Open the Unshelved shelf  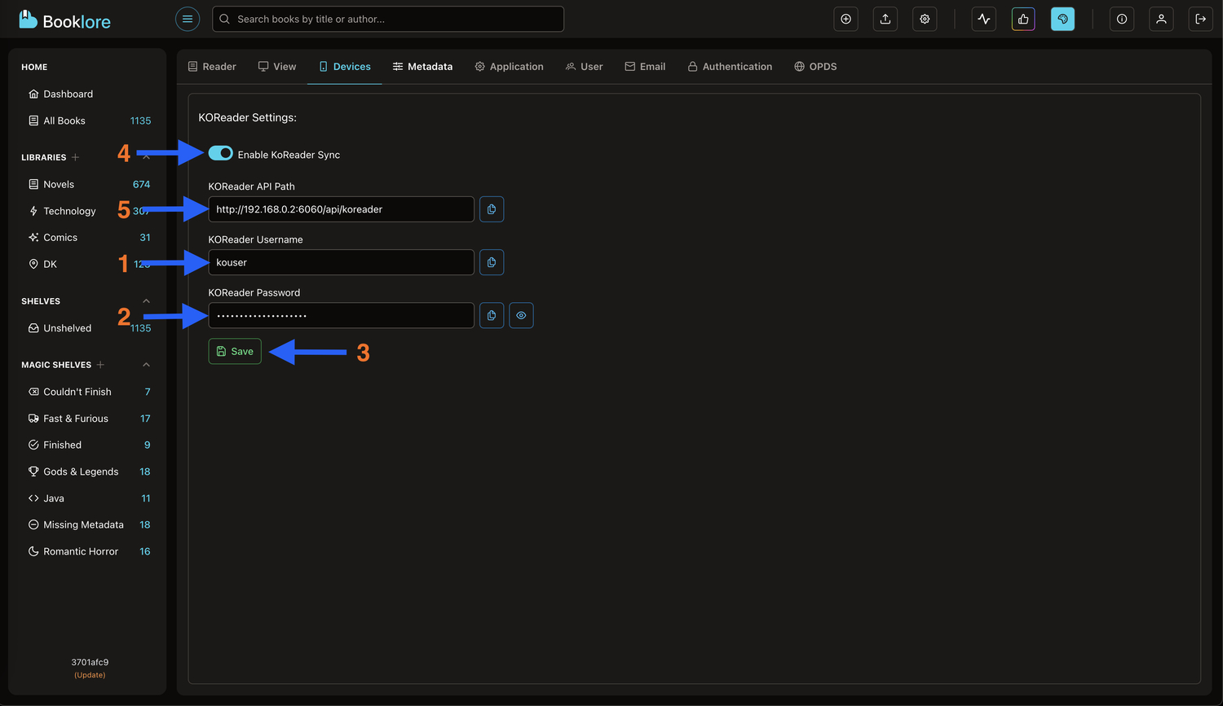(x=88, y=328)
